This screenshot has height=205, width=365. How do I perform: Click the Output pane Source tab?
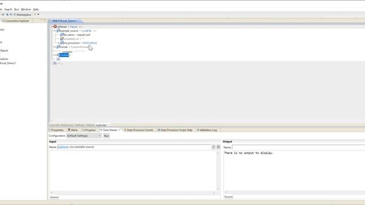pos(228,196)
